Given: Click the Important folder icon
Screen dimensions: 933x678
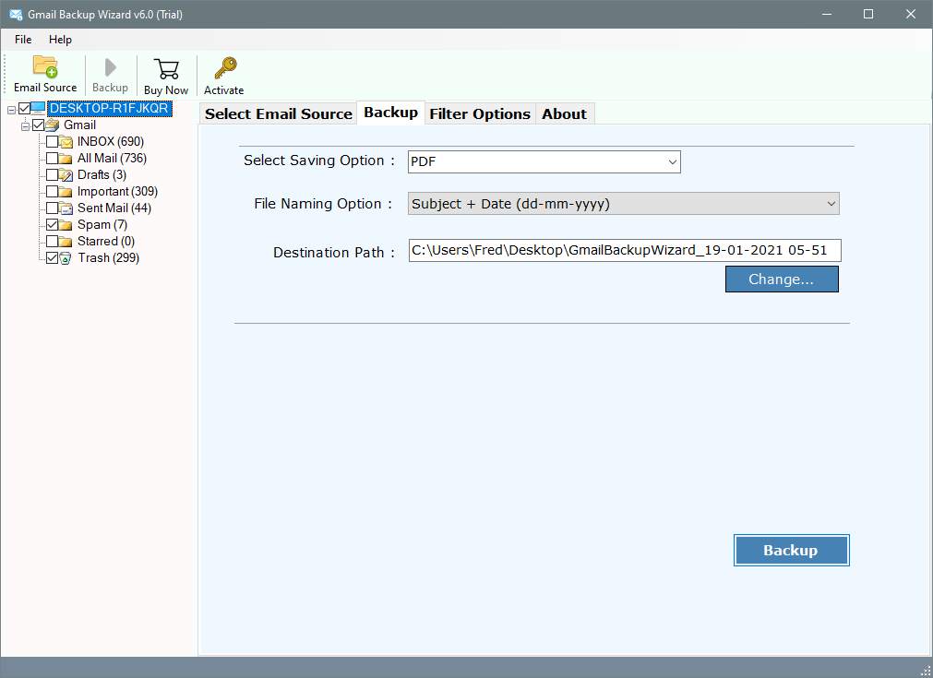Looking at the screenshot, I should (66, 192).
